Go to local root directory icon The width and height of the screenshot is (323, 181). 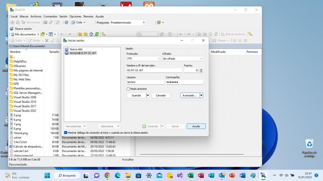pos(86,34)
